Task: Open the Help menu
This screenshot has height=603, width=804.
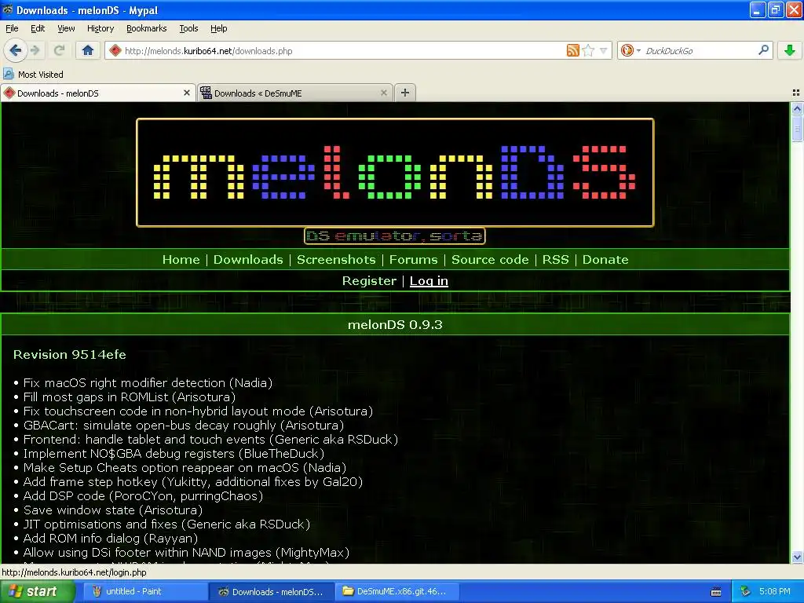Action: 218,28
